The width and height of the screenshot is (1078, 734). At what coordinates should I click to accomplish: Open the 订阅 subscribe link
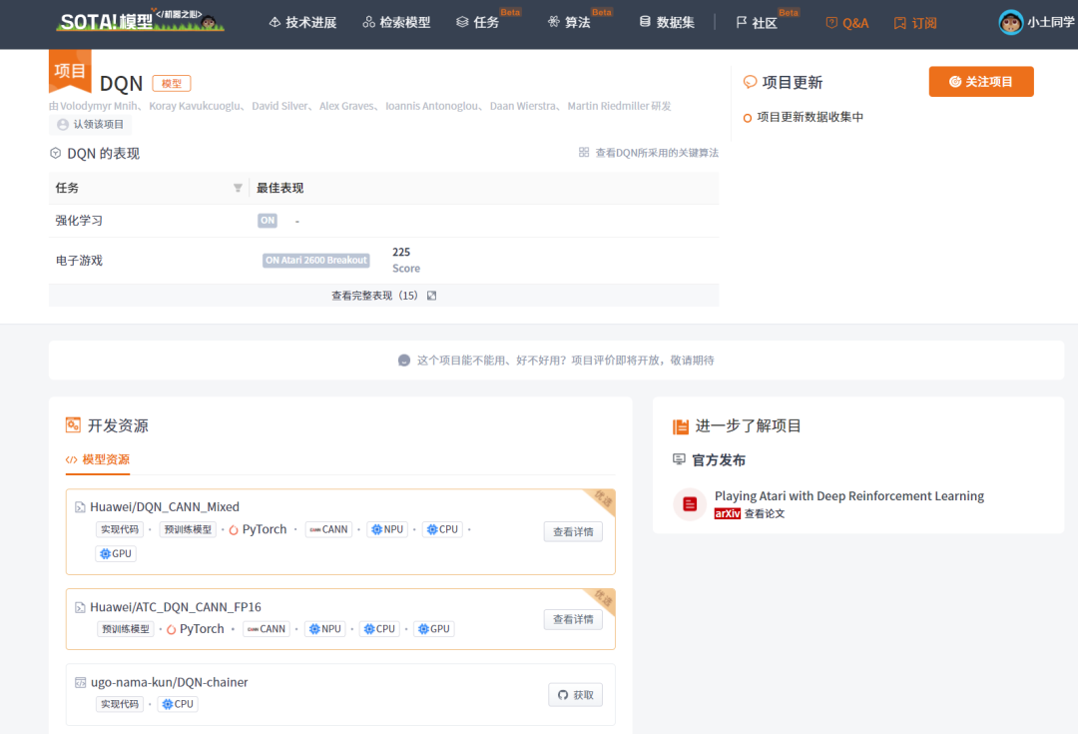tap(915, 23)
